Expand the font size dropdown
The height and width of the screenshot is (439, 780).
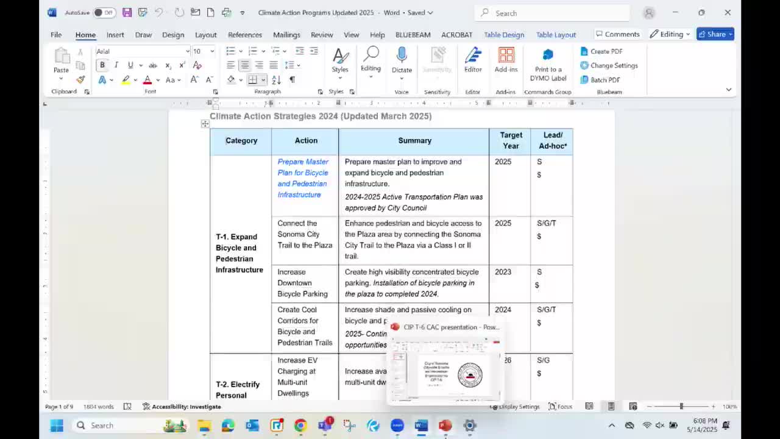[x=211, y=51]
